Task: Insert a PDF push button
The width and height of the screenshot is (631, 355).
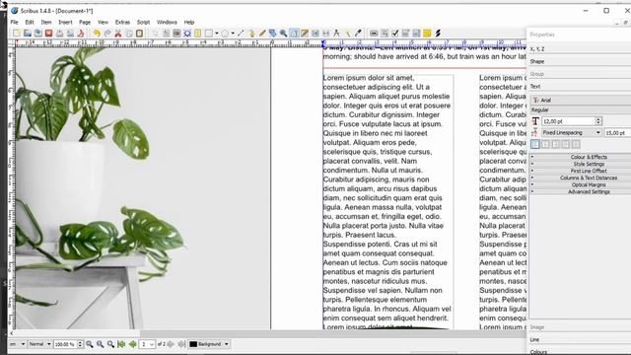Action: (374, 33)
